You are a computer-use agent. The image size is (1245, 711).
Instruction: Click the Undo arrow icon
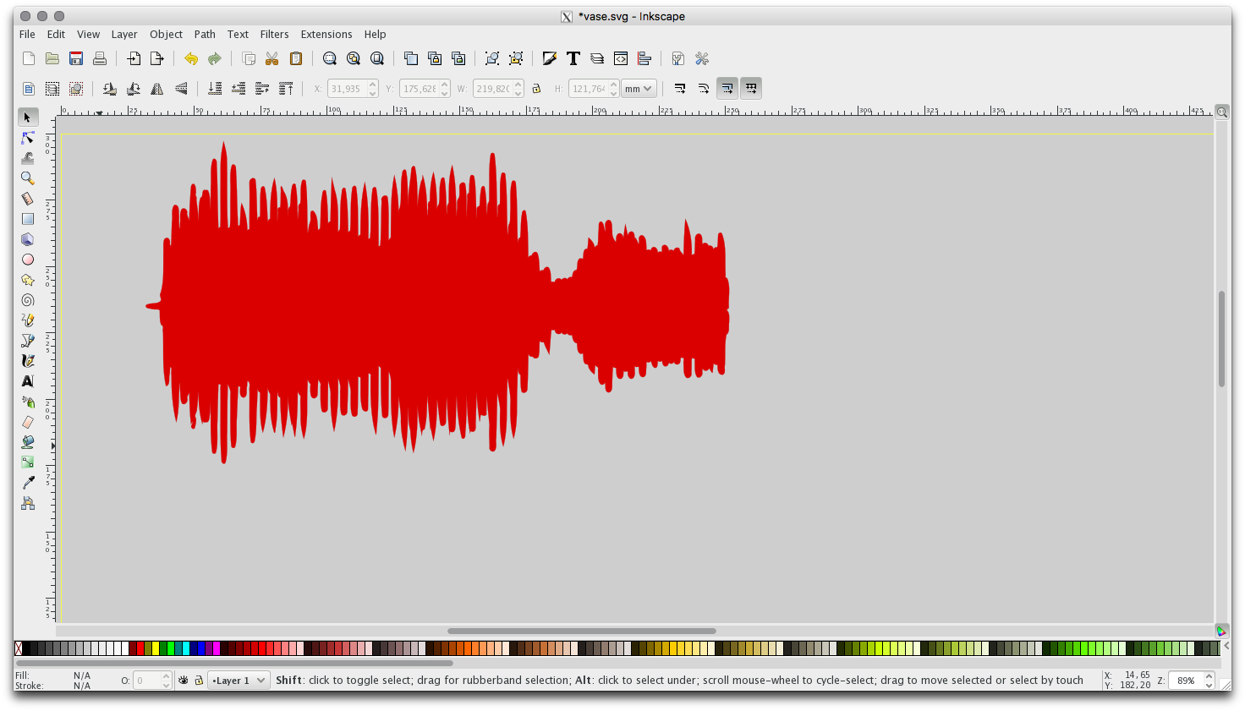pos(191,58)
